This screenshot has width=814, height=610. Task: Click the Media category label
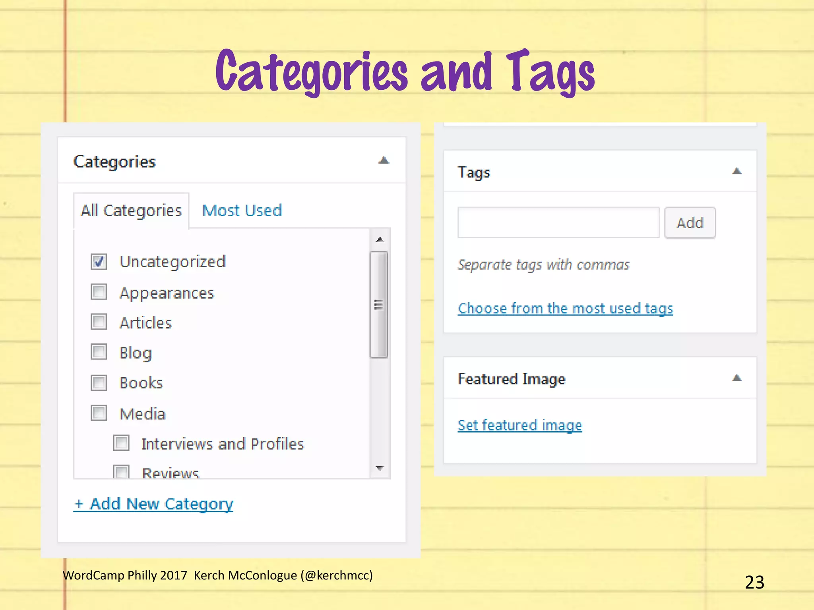[142, 414]
